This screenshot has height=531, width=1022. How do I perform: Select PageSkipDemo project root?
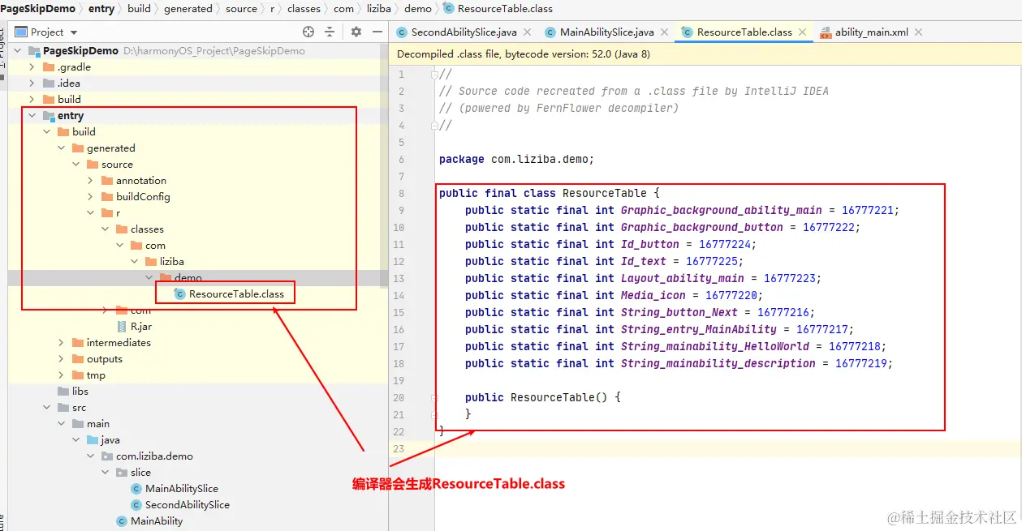pos(80,50)
